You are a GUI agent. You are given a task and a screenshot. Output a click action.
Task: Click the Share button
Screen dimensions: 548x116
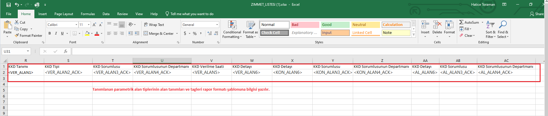[537, 14]
